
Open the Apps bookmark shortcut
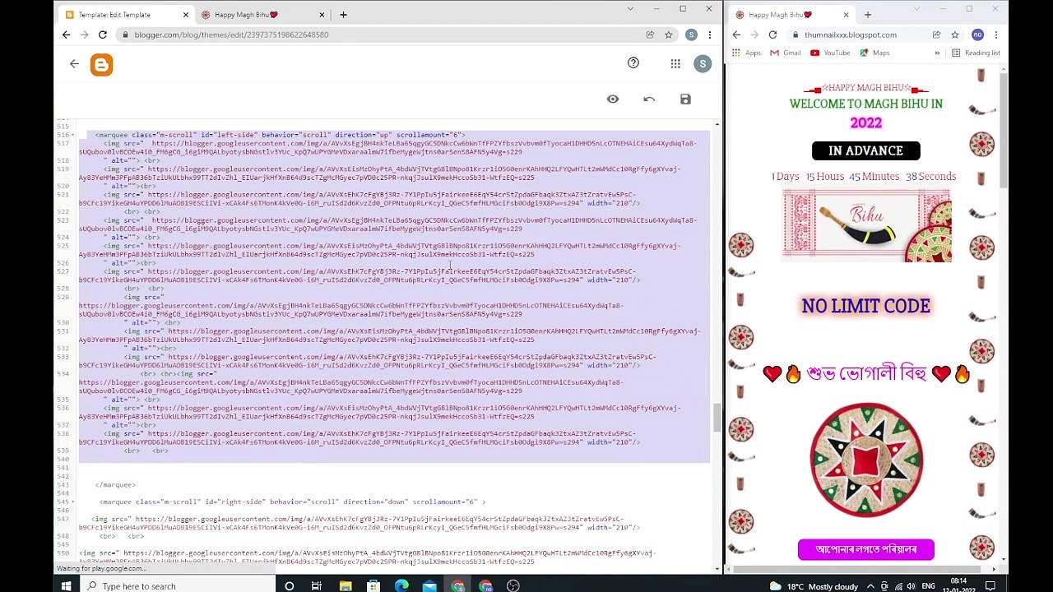pos(745,53)
